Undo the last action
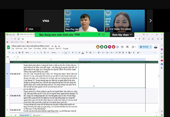The width and height of the screenshot is (170, 117). pos(13,53)
